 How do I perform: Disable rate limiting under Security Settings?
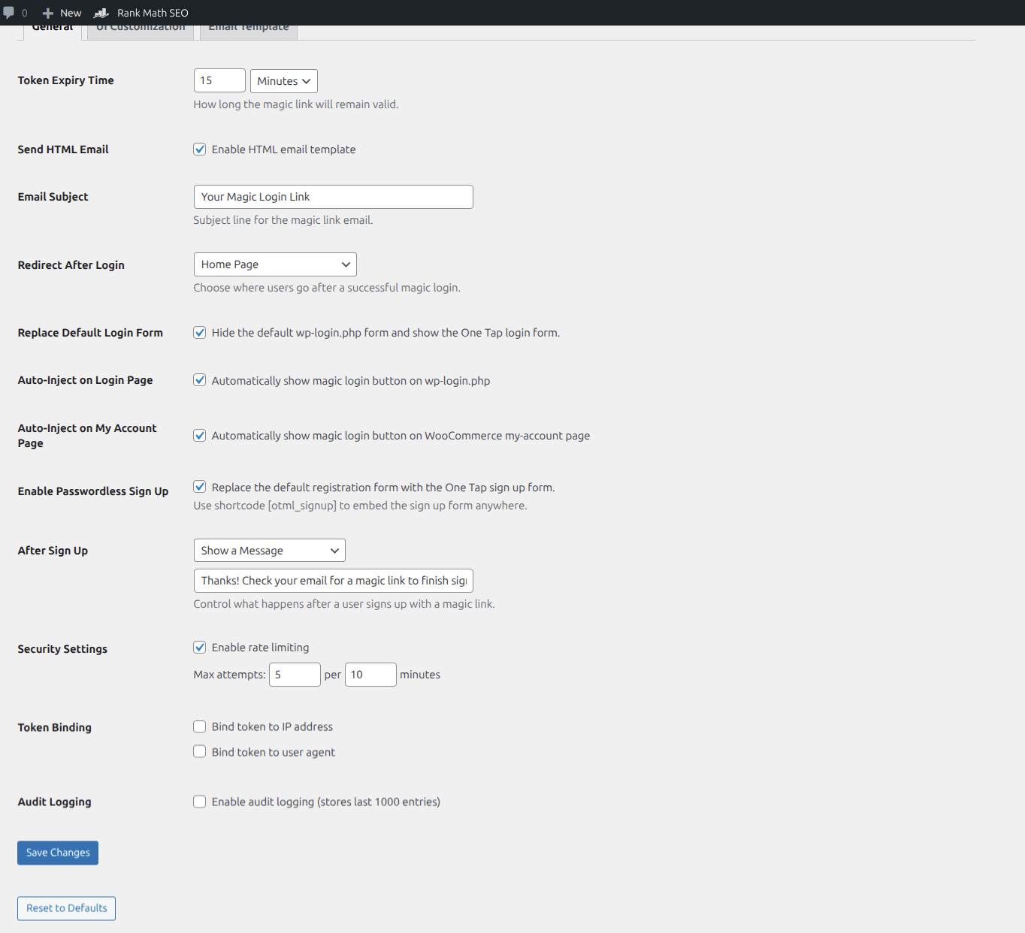(199, 647)
